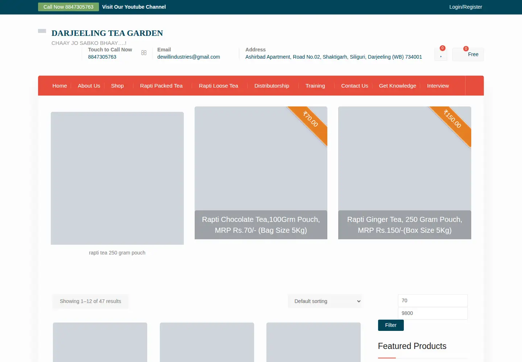Image resolution: width=522 pixels, height=362 pixels.
Task: Click the Ashirbad Apartment address text
Action: [333, 57]
